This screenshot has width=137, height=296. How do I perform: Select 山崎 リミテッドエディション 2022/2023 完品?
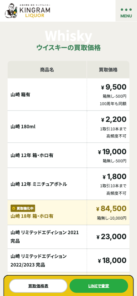(38, 260)
